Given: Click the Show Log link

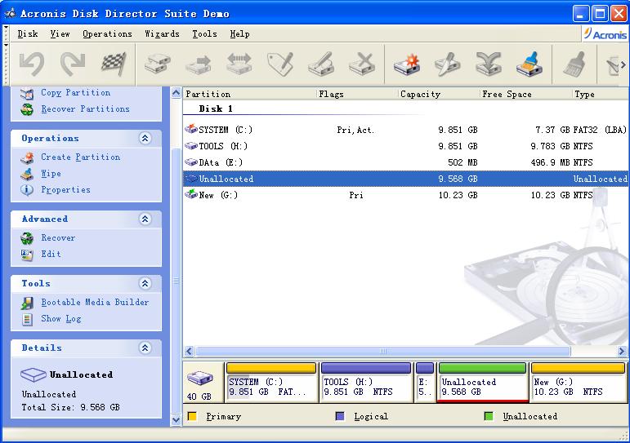Looking at the screenshot, I should coord(61,319).
